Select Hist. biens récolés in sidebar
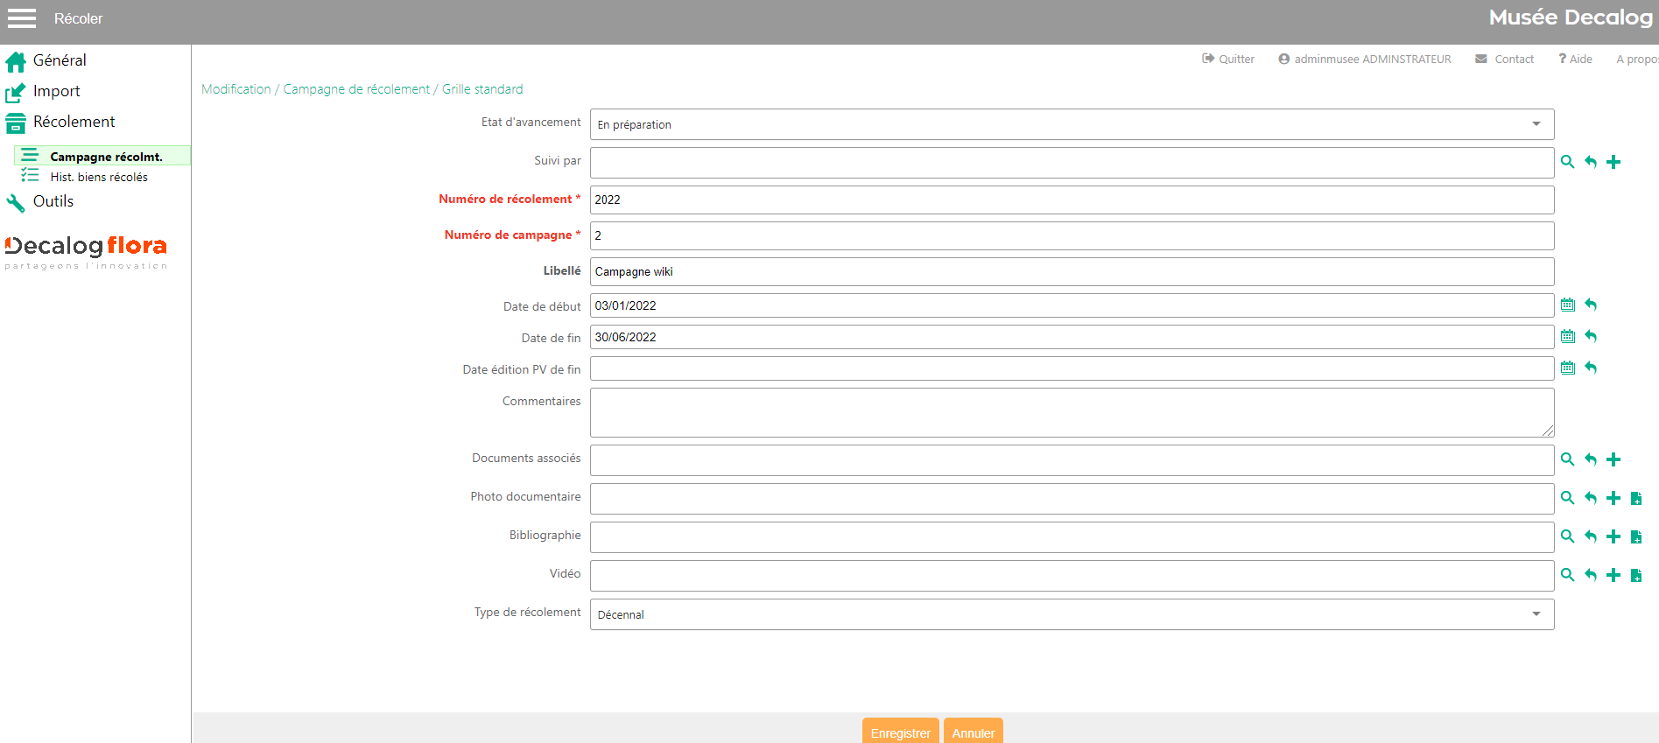 tap(98, 177)
